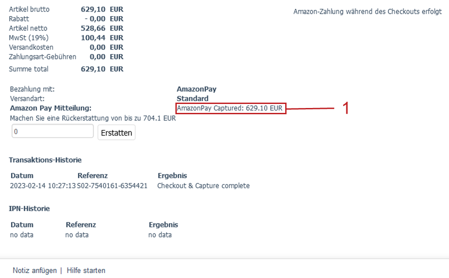Open the Notiz anfügen link
Viewport: 449px width, 278px height.
point(35,270)
